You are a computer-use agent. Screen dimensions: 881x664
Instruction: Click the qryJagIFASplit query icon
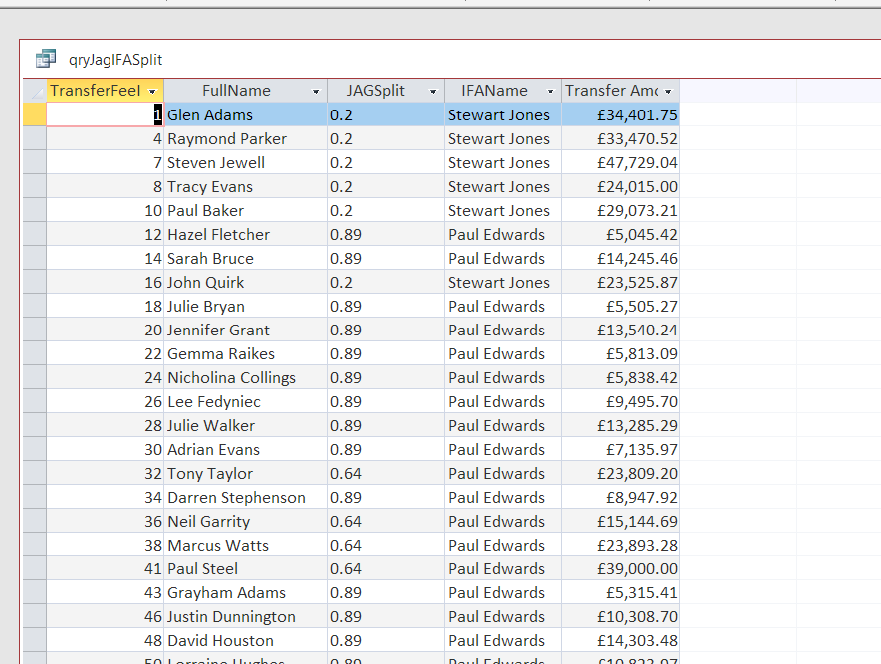tap(46, 59)
